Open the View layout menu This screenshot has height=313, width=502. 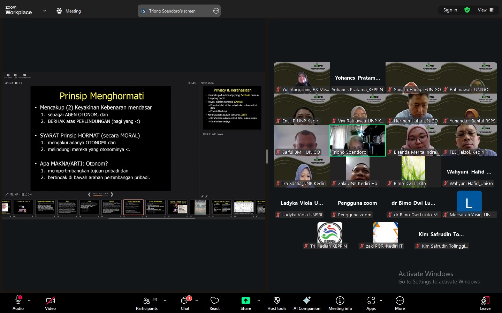(486, 10)
